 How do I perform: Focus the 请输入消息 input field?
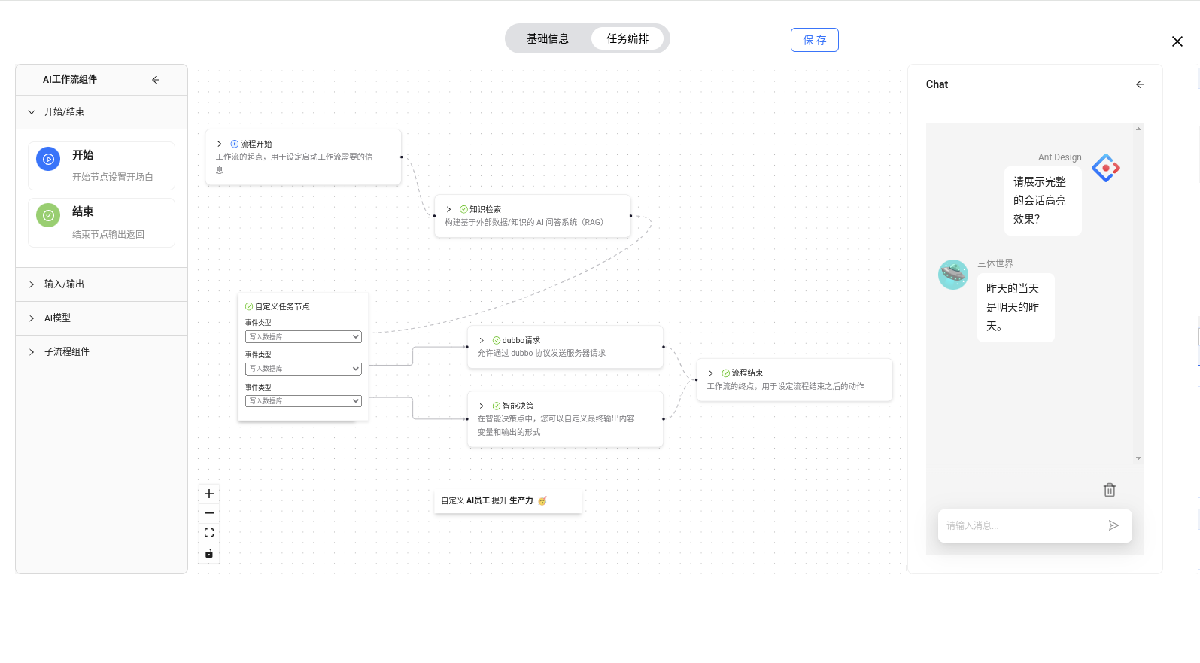tap(1023, 525)
